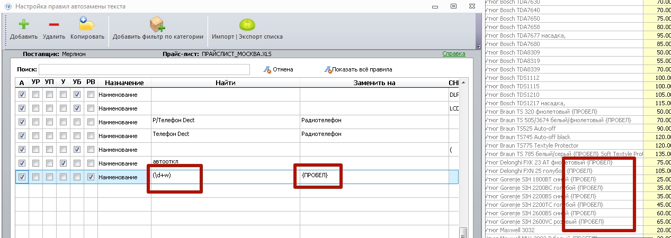Open the Справка help link
This screenshot has width=671, height=238.
[454, 54]
